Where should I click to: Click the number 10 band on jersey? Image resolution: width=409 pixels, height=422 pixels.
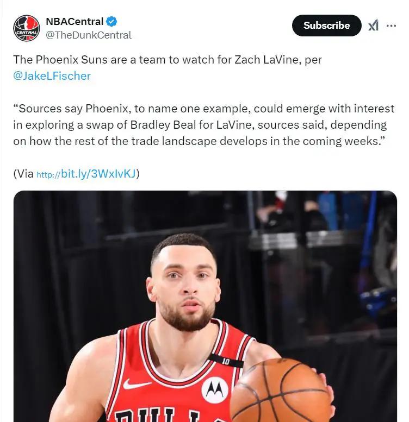point(226,362)
